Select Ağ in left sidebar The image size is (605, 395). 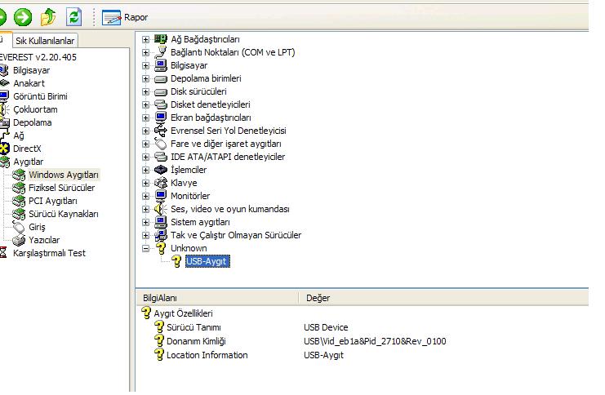(x=19, y=135)
